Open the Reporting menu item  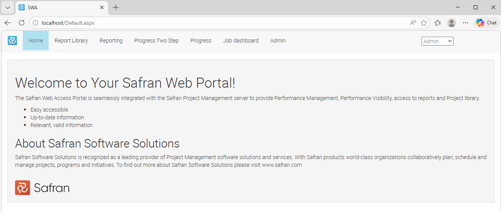(x=111, y=41)
